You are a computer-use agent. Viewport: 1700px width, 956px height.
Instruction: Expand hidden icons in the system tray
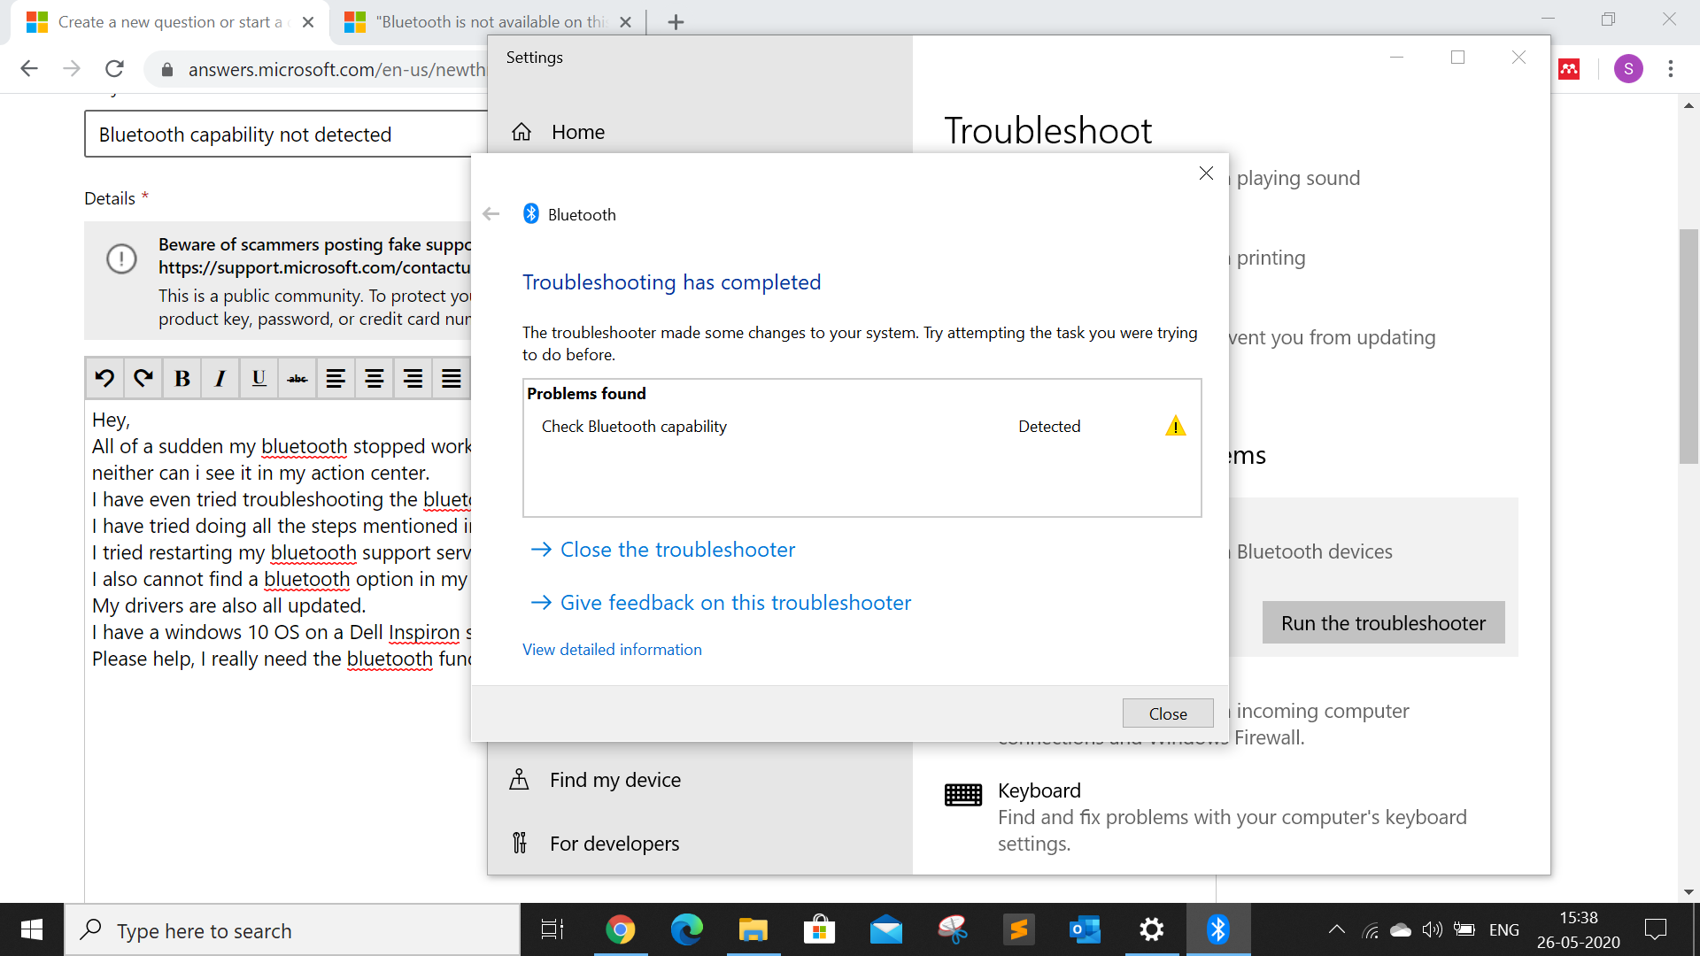pyautogui.click(x=1336, y=929)
